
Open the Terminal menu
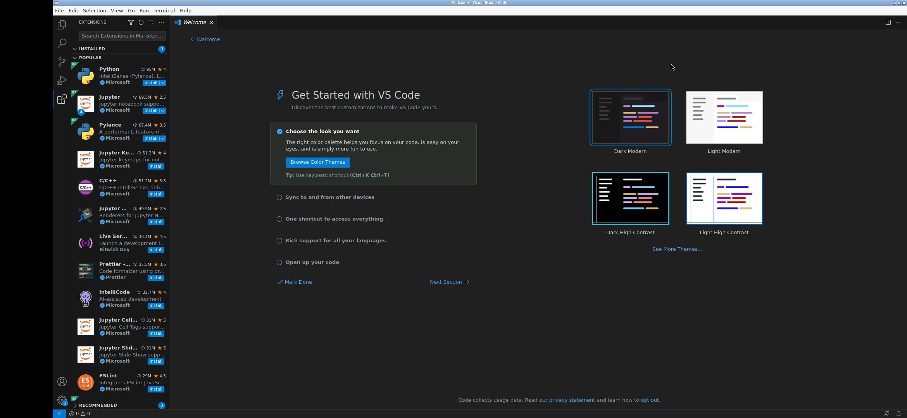pyautogui.click(x=164, y=10)
